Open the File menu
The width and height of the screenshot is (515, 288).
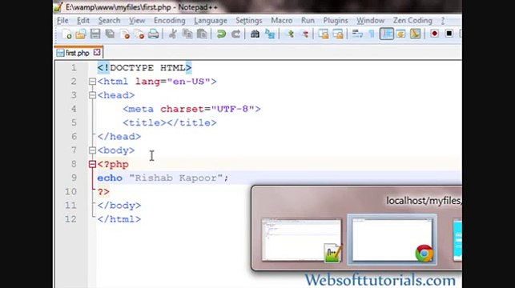pos(62,21)
